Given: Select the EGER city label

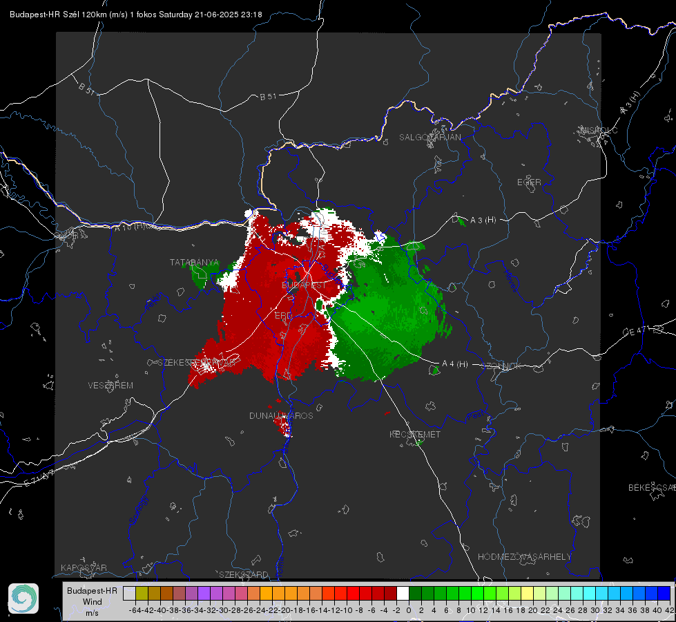Looking at the screenshot, I should pyautogui.click(x=529, y=182).
